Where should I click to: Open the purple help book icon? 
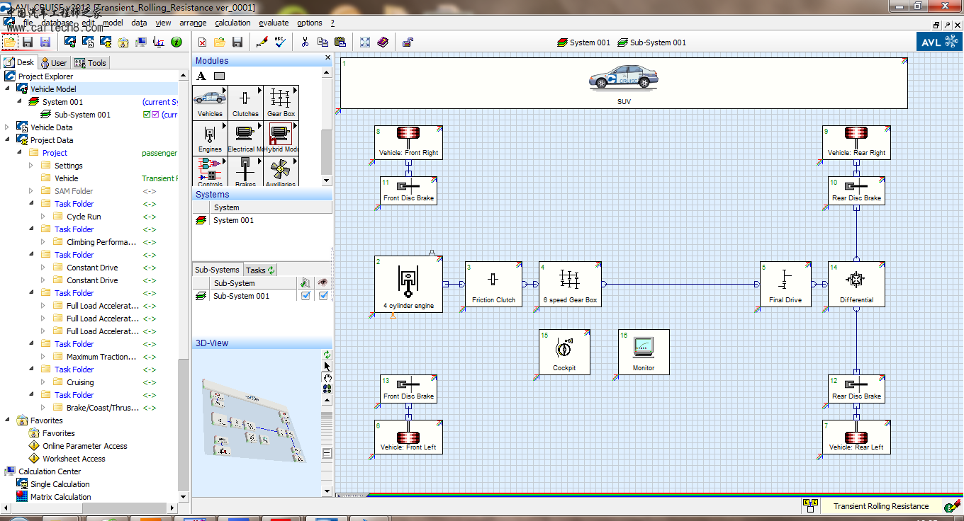point(383,42)
